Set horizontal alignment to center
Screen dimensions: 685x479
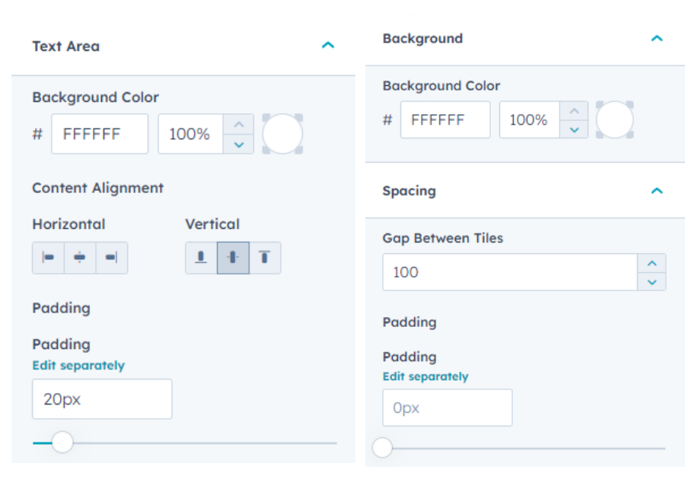pyautogui.click(x=80, y=258)
